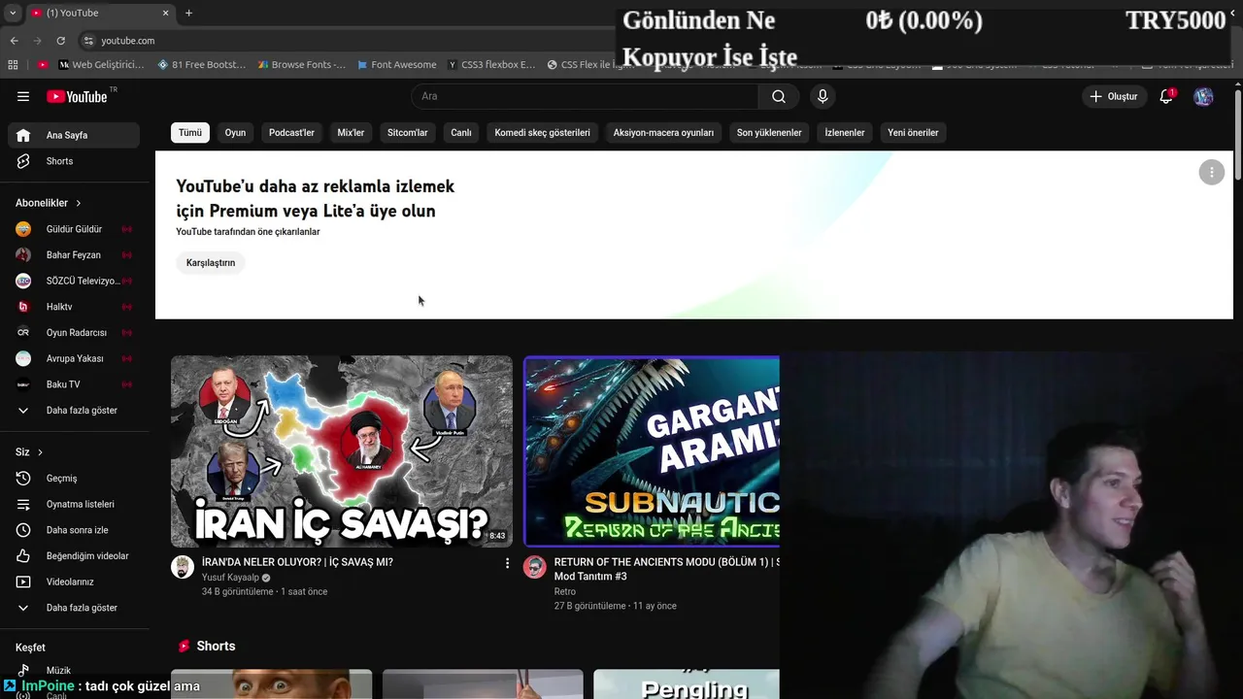1243x699 pixels.
Task: Open Geçmiş watch history
Action: pos(74,479)
